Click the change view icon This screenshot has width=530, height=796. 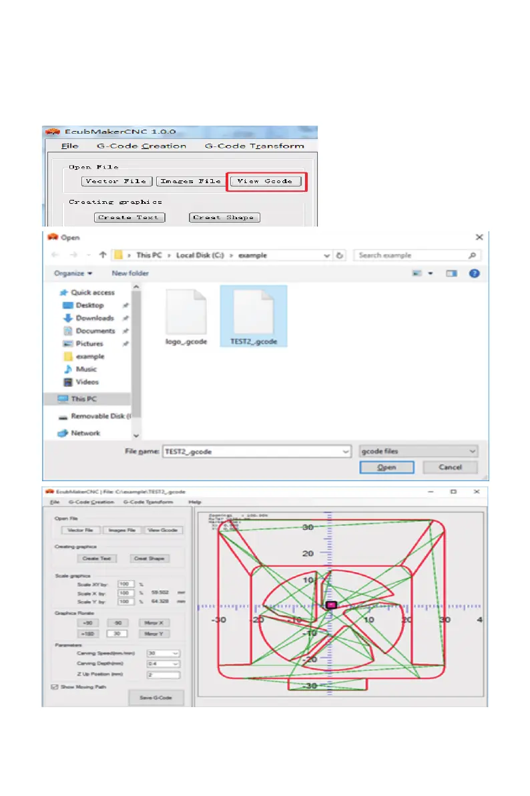[417, 273]
